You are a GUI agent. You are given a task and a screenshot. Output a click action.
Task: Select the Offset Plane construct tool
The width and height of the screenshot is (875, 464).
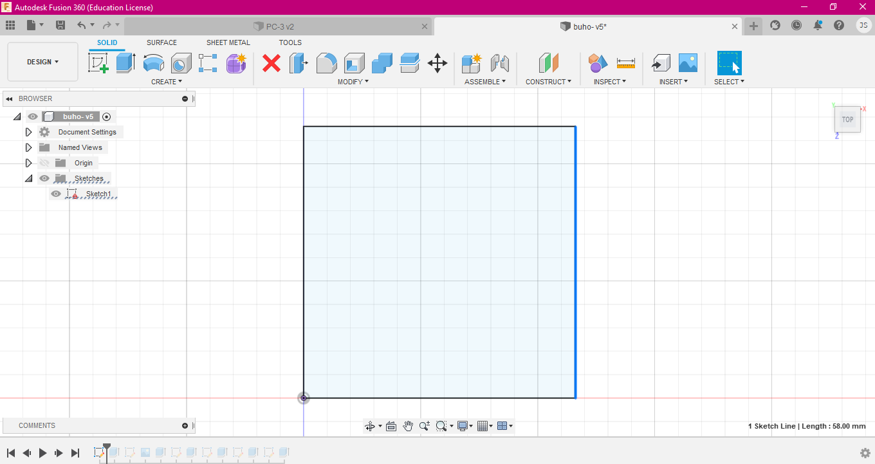coord(549,63)
